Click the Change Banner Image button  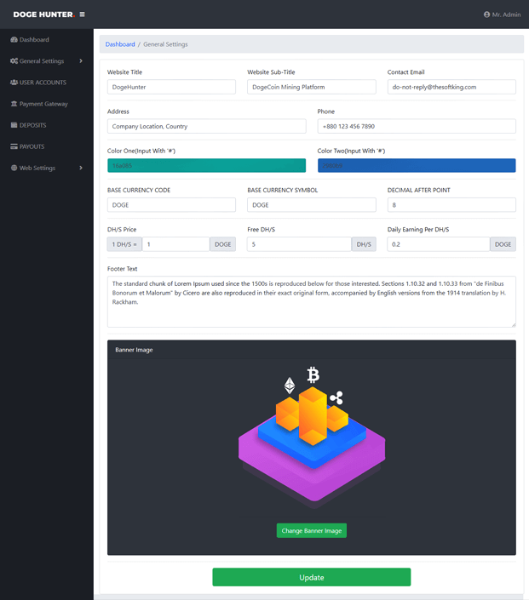[x=312, y=531]
